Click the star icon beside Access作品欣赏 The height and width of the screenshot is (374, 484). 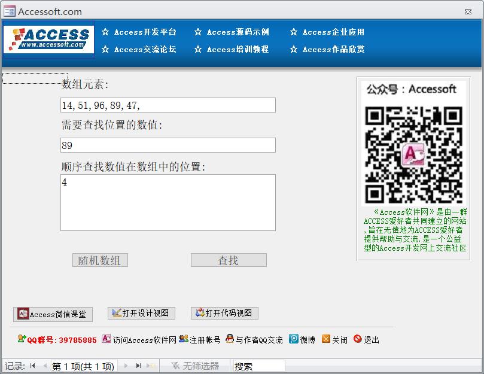294,49
